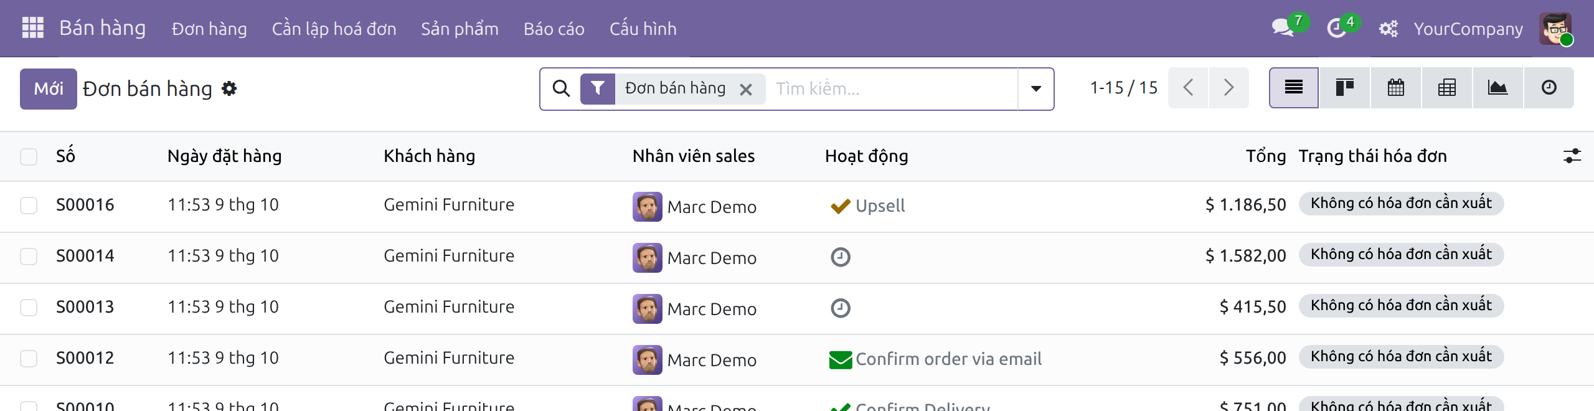
Task: Switch to activity view
Action: point(1549,88)
